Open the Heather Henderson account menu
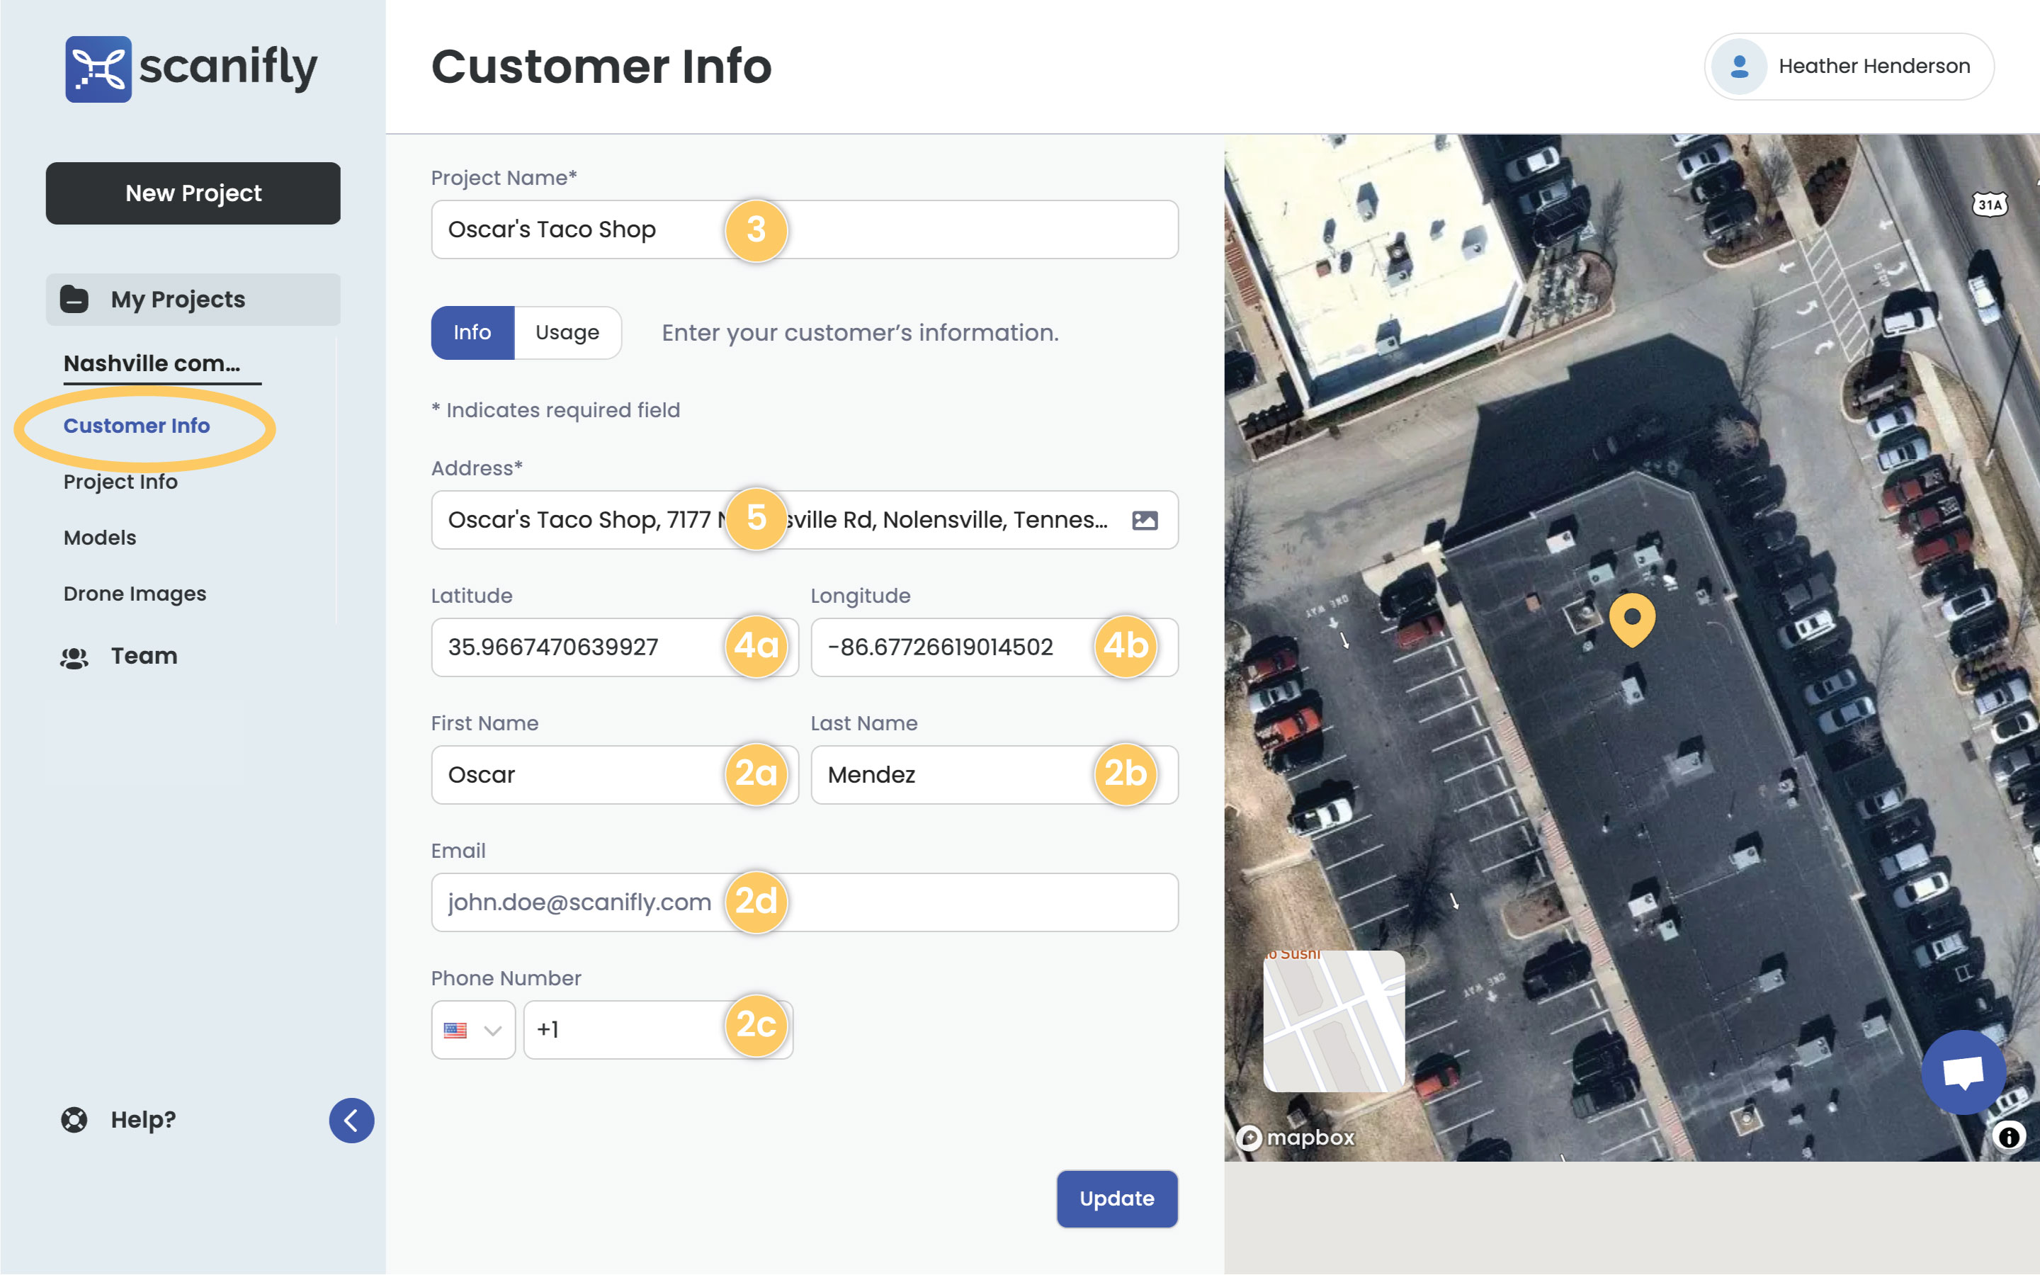This screenshot has width=2040, height=1275. point(1873,67)
